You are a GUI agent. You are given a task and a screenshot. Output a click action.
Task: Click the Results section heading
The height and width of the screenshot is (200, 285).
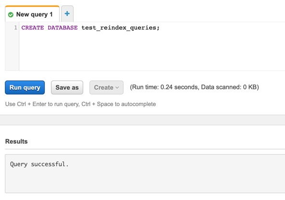tap(16, 142)
